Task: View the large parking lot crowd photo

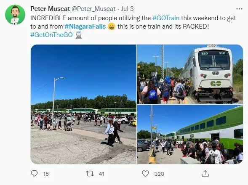Action: [83, 104]
